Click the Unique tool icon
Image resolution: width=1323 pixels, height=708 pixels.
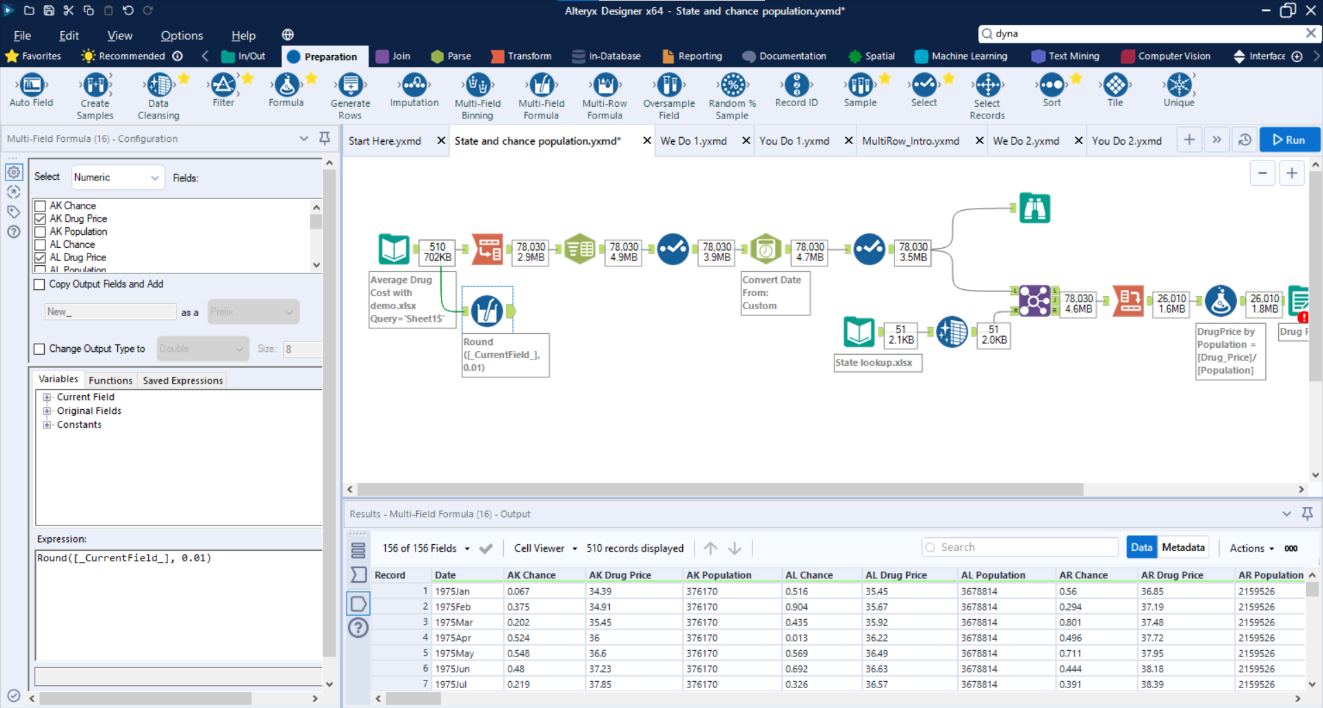[1178, 85]
